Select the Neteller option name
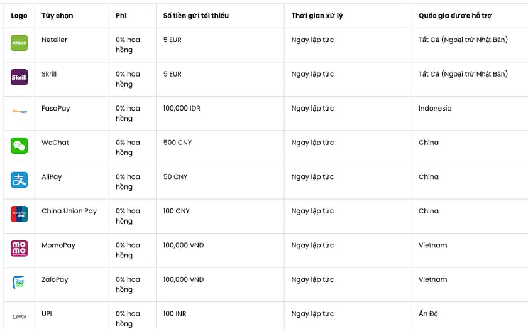528x329 pixels. [55, 40]
